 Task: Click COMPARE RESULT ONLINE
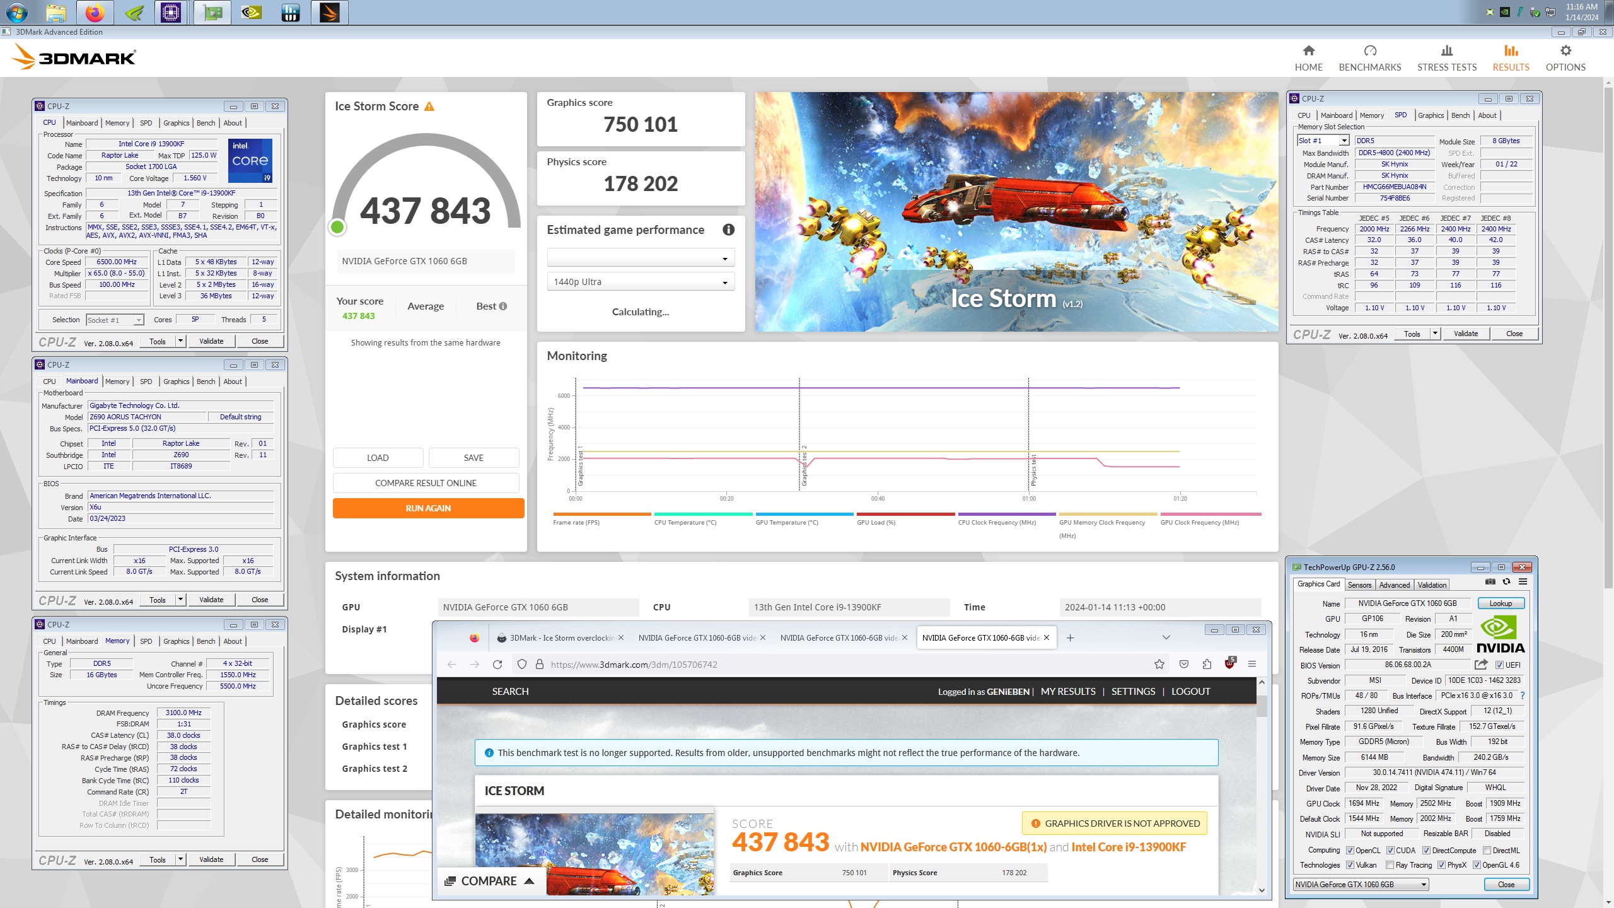426,483
